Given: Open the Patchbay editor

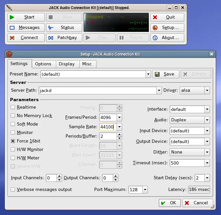Looking at the screenshot, I should [x=64, y=38].
